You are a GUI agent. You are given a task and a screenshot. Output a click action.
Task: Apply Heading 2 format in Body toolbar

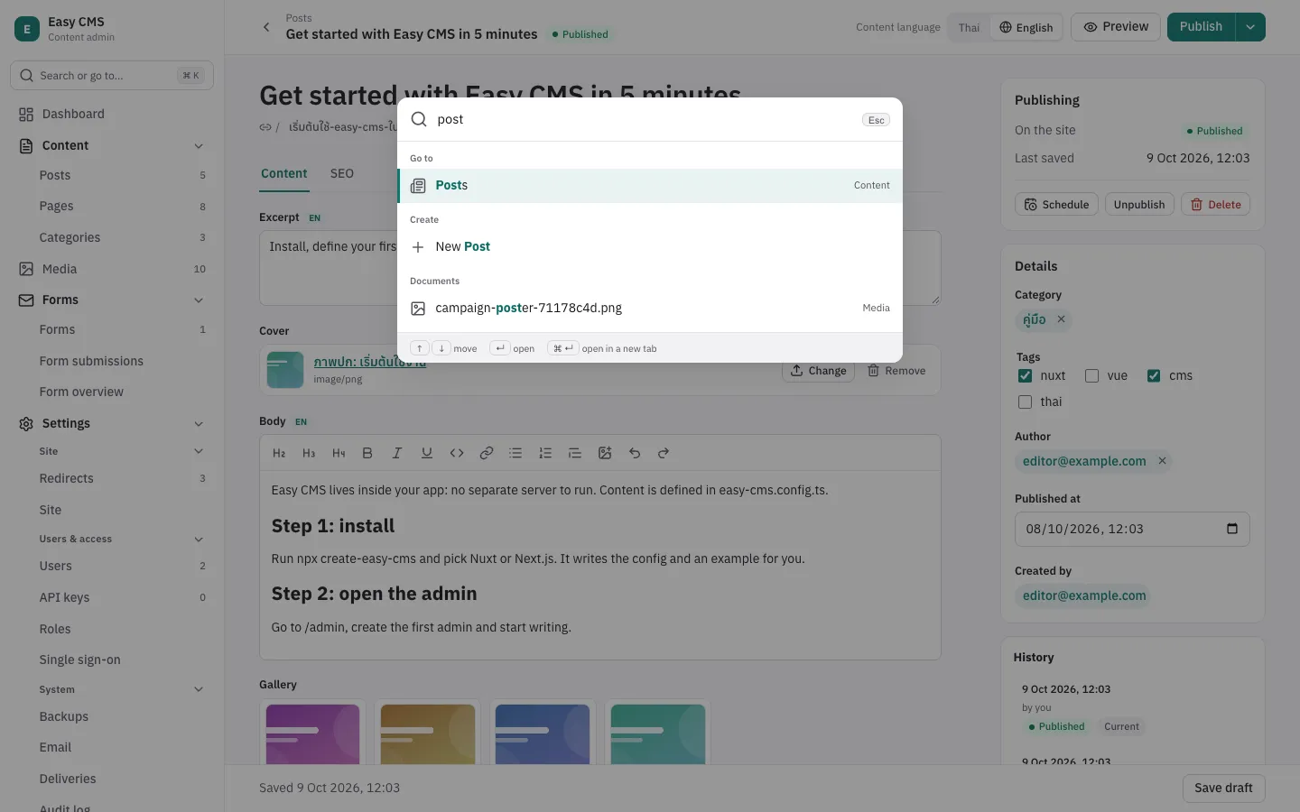pyautogui.click(x=279, y=453)
